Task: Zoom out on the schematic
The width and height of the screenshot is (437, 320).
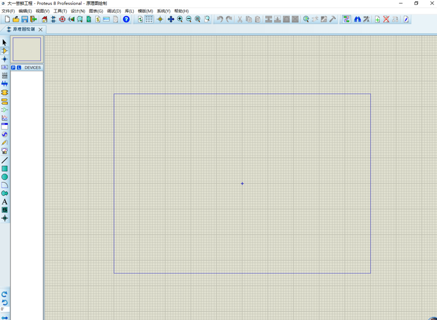Action: 189,19
